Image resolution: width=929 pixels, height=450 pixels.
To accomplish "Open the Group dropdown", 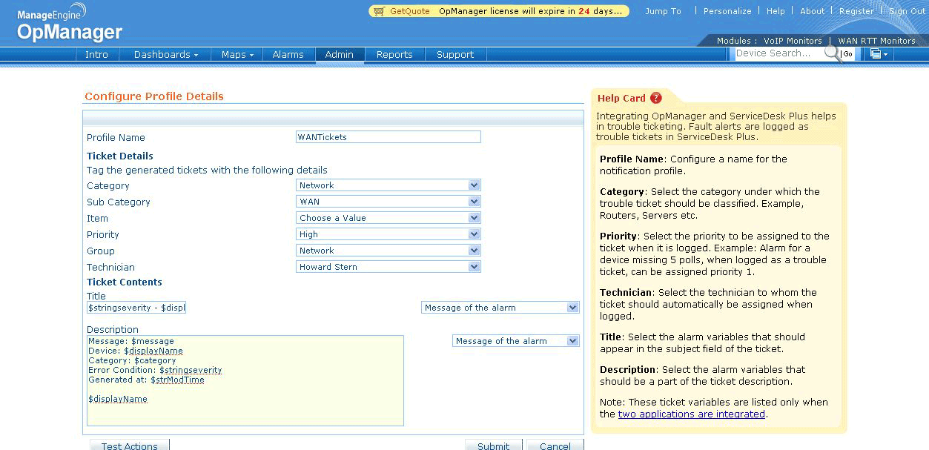I will click(x=389, y=251).
